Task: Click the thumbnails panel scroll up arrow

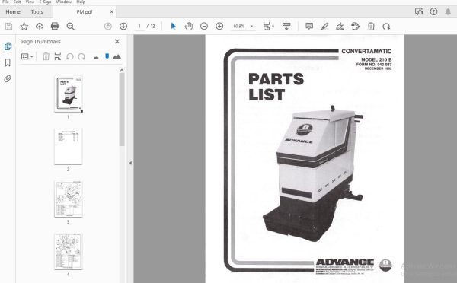Action: pyautogui.click(x=122, y=70)
